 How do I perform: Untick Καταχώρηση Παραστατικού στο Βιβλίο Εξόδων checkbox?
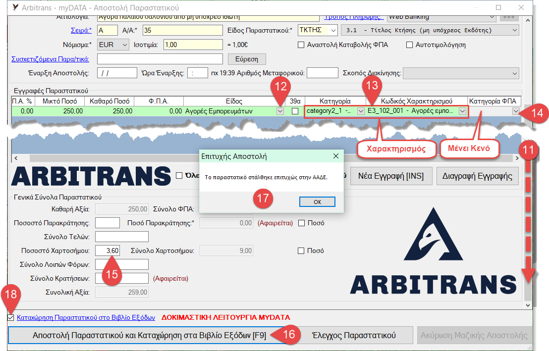tap(11, 317)
